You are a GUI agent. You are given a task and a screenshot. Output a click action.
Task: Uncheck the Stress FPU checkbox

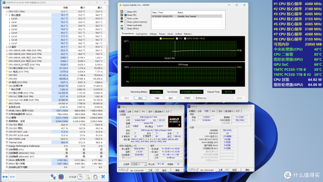[126, 15]
